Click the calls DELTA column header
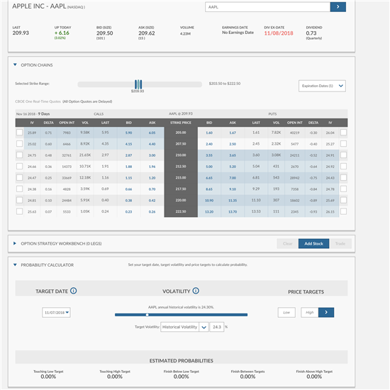The image size is (390, 390). click(x=48, y=123)
